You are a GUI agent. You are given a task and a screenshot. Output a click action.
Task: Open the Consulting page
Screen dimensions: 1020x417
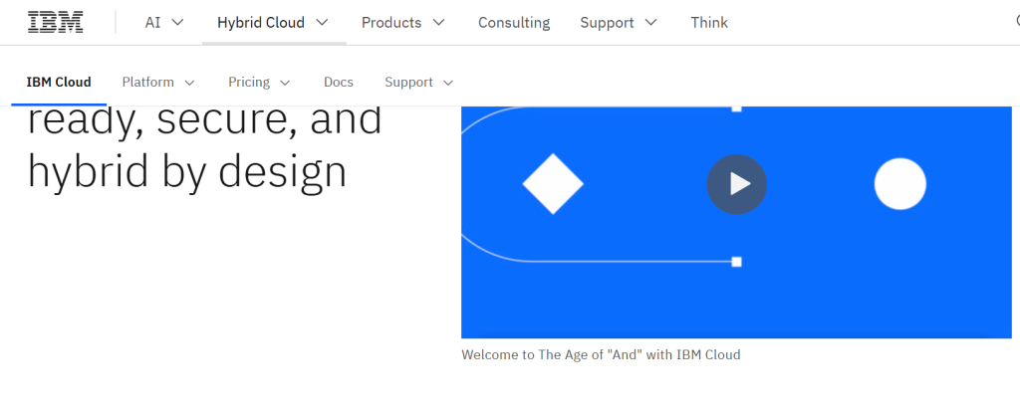(514, 22)
